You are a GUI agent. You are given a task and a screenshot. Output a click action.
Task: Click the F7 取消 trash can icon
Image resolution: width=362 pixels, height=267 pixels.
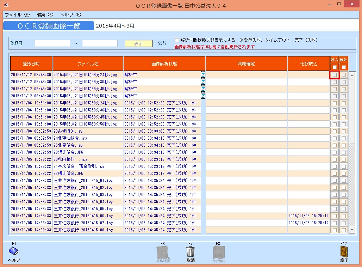point(191,251)
